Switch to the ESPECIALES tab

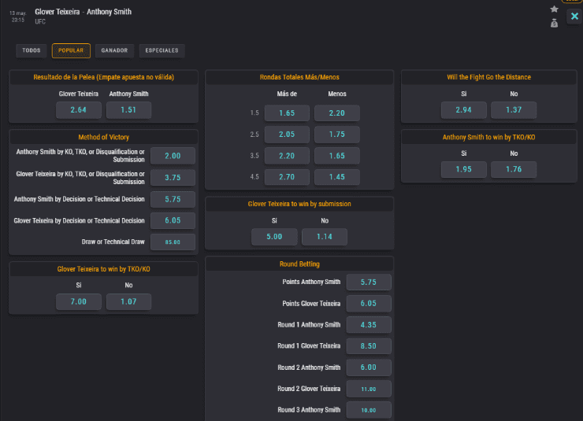point(162,50)
